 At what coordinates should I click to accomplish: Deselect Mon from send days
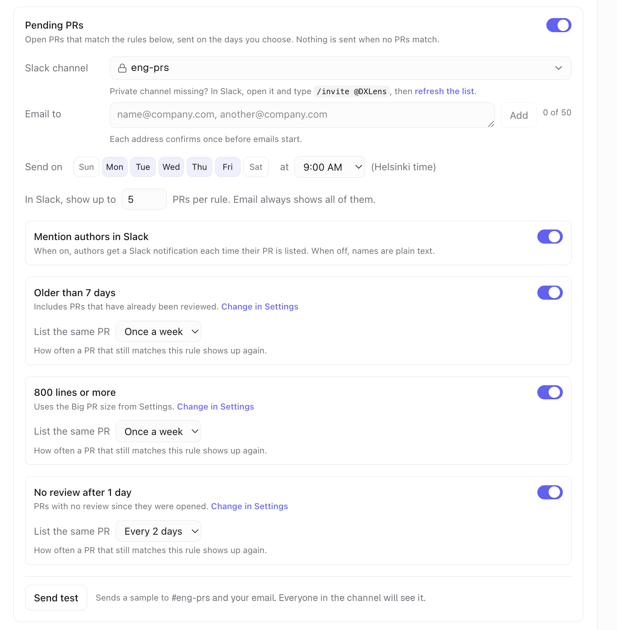(x=115, y=167)
